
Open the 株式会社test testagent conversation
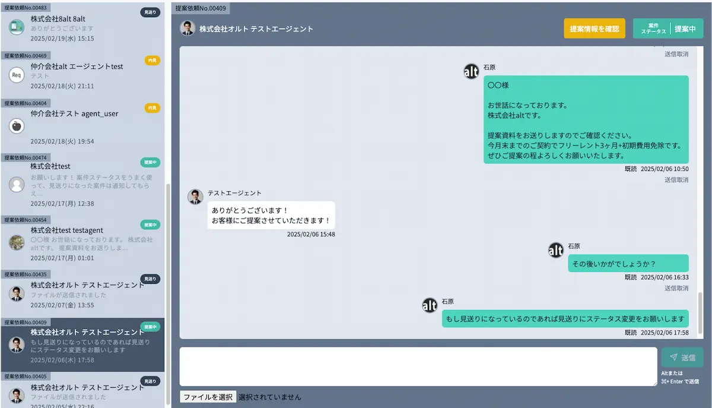[82, 239]
